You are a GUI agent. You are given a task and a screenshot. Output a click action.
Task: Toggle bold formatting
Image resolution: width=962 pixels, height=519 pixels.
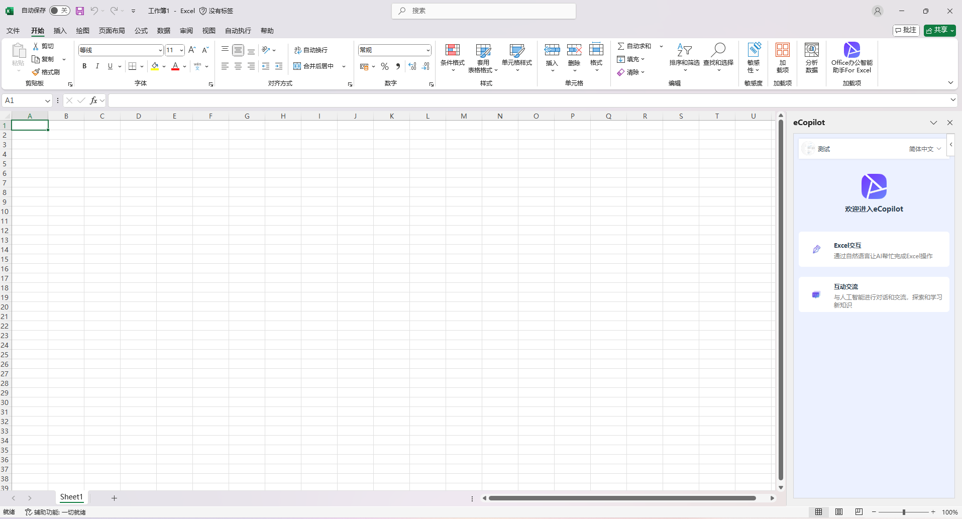tap(84, 66)
